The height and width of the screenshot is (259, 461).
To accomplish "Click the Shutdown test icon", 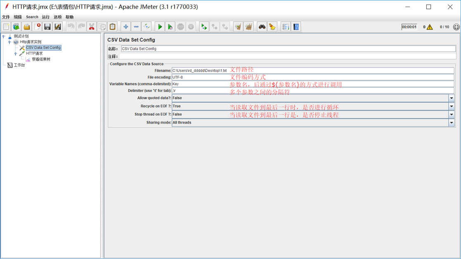I will click(x=191, y=27).
